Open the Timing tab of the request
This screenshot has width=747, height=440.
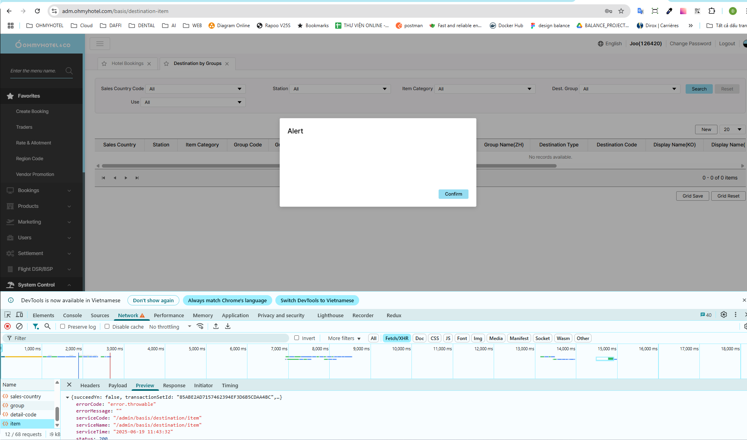pyautogui.click(x=230, y=385)
